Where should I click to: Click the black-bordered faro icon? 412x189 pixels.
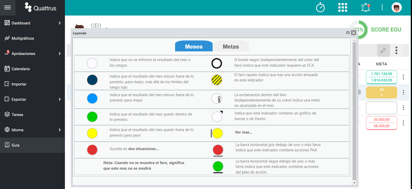pyautogui.click(x=217, y=63)
